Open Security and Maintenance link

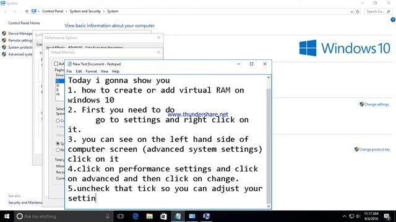[25, 203]
